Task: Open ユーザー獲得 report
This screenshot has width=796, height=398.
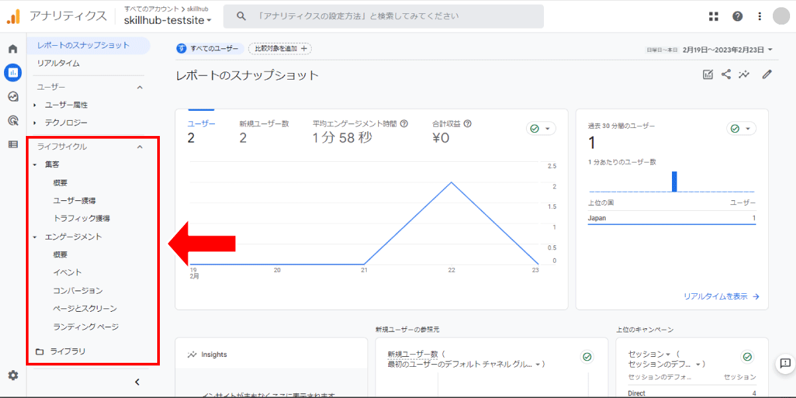Action: click(75, 200)
